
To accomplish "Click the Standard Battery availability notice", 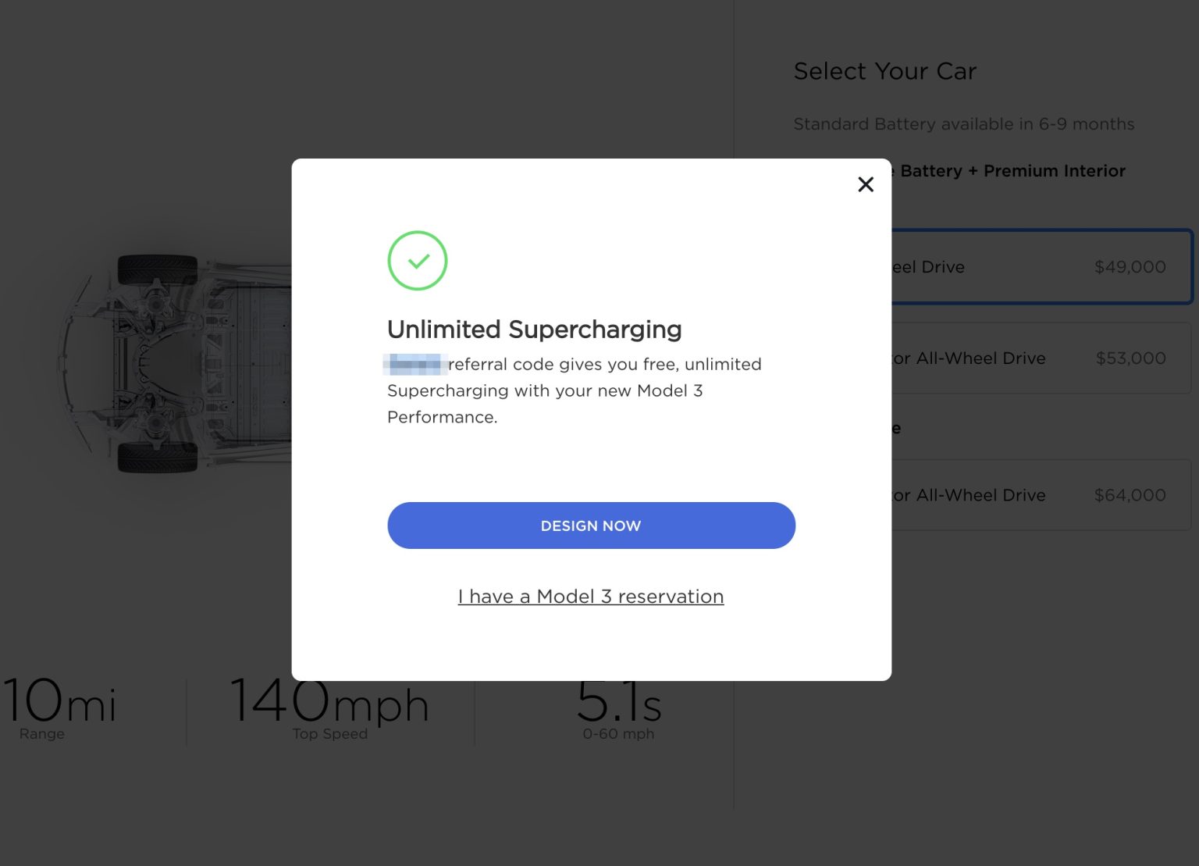I will click(963, 124).
